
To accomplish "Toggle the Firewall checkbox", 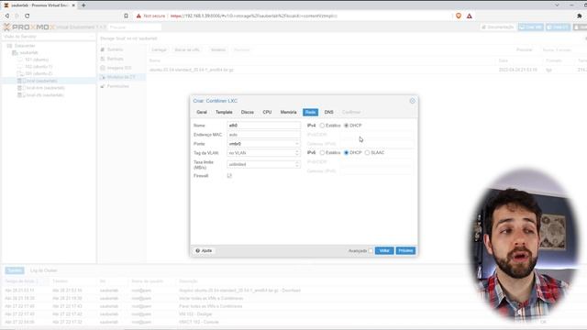I will click(x=229, y=175).
